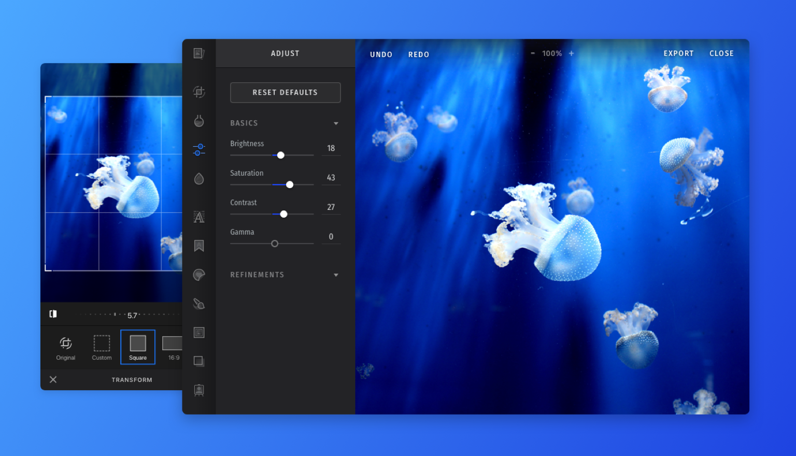Select the active Adjust sliders icon
The image size is (796, 456).
pos(199,149)
